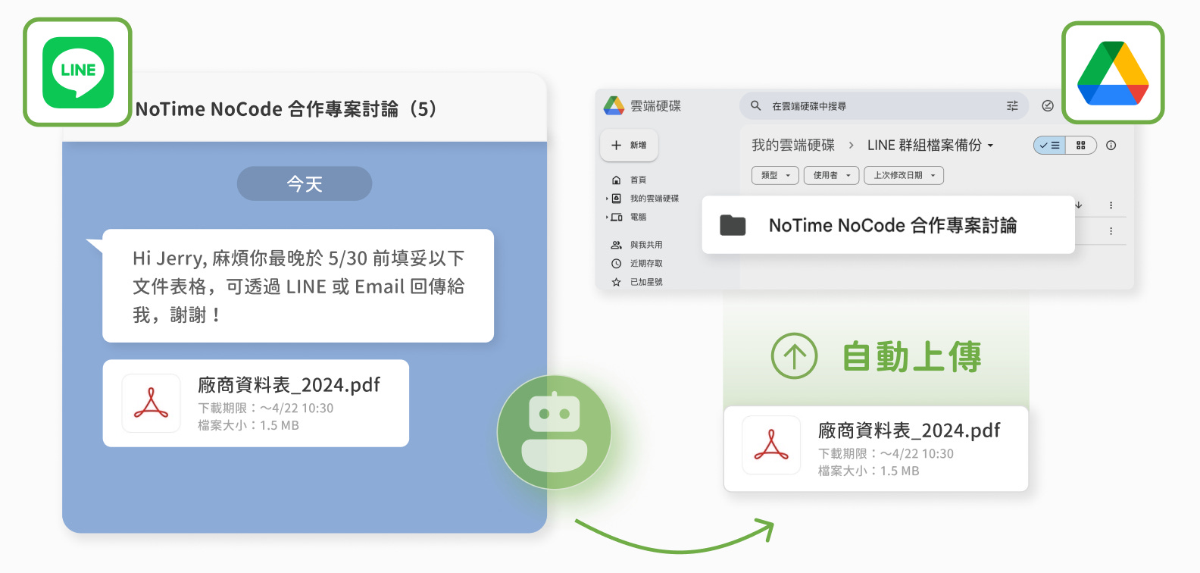
Task: Click 下載期限：~4/22 10:30 in Drive card
Action: (886, 453)
